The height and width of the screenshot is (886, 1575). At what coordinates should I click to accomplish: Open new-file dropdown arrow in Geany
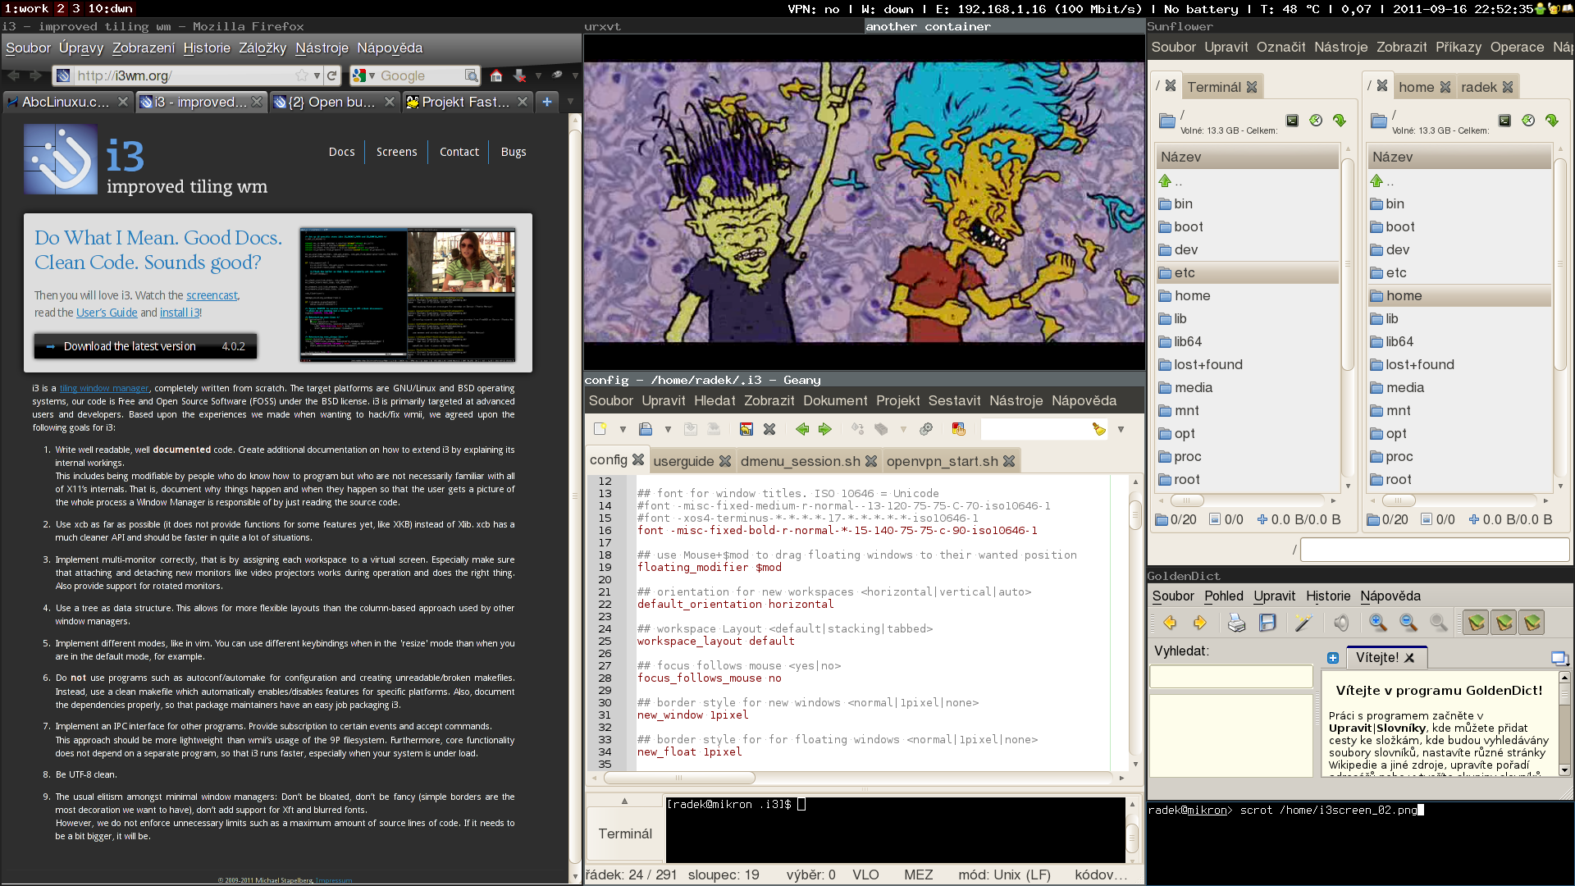(623, 430)
